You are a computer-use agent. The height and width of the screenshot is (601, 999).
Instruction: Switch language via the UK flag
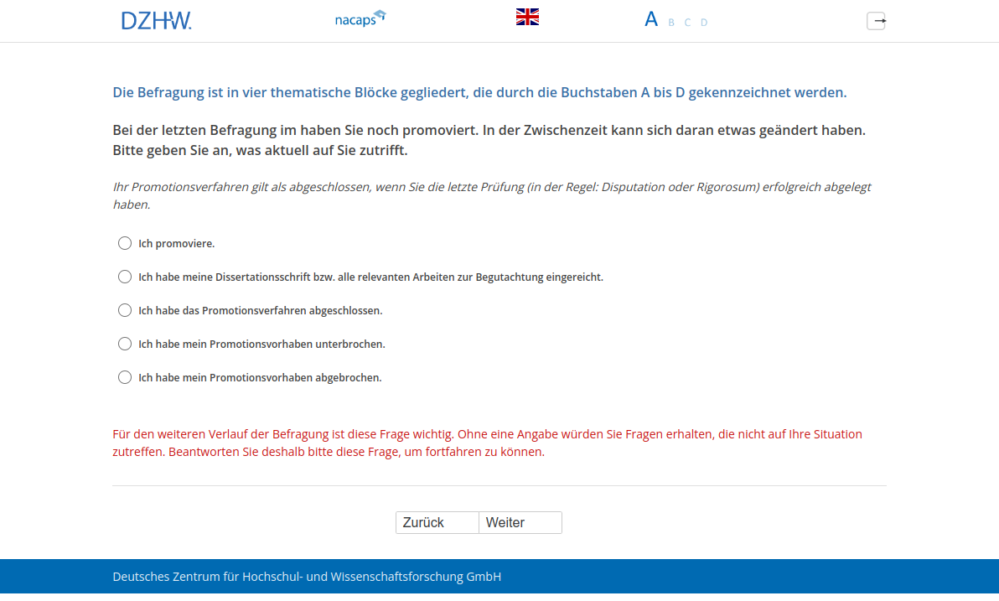click(527, 17)
